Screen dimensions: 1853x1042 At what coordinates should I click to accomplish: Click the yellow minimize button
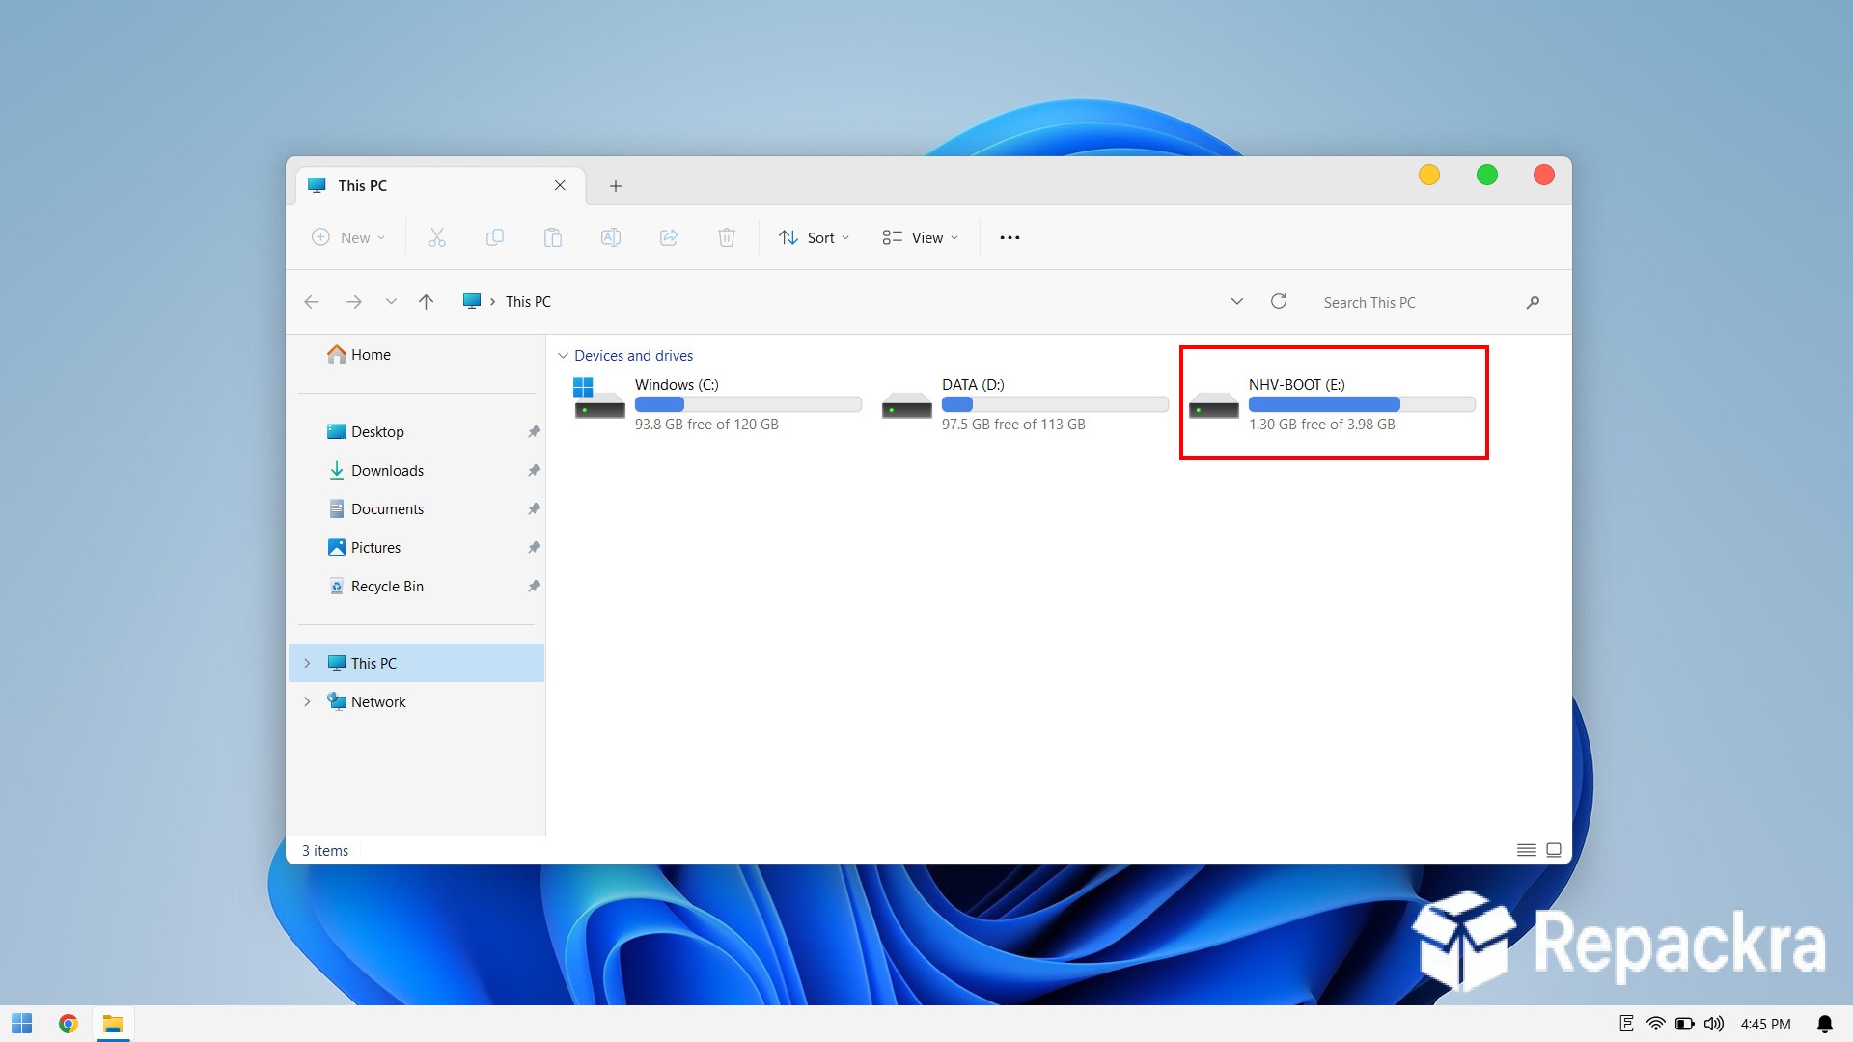click(x=1429, y=175)
